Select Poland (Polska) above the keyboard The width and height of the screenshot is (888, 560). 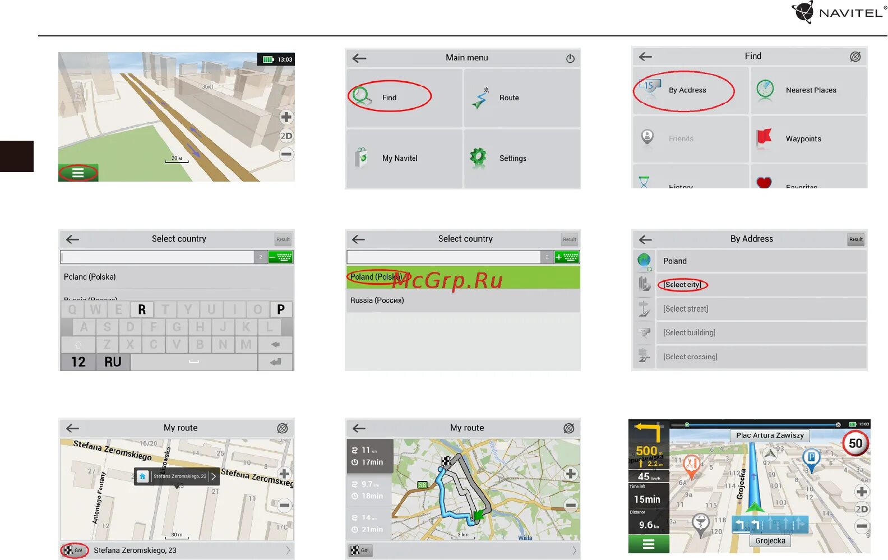click(176, 277)
